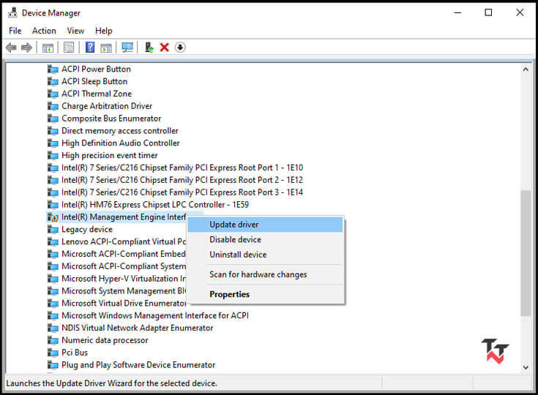Select Direct memory access controller

tap(120, 131)
